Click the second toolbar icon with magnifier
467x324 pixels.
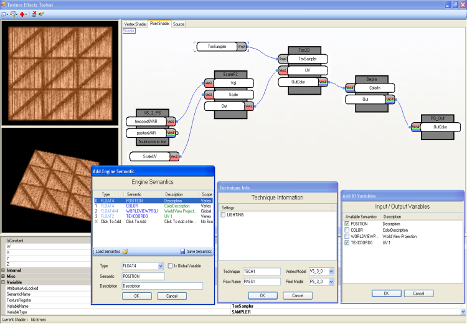click(x=13, y=13)
